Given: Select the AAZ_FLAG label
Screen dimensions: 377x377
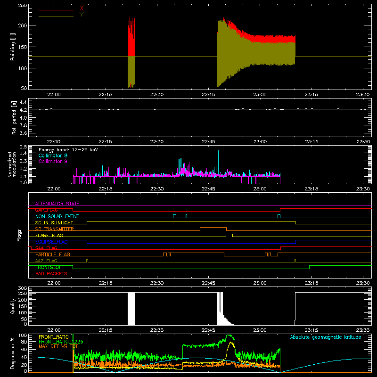Looking at the screenshot, I should coord(46,261).
